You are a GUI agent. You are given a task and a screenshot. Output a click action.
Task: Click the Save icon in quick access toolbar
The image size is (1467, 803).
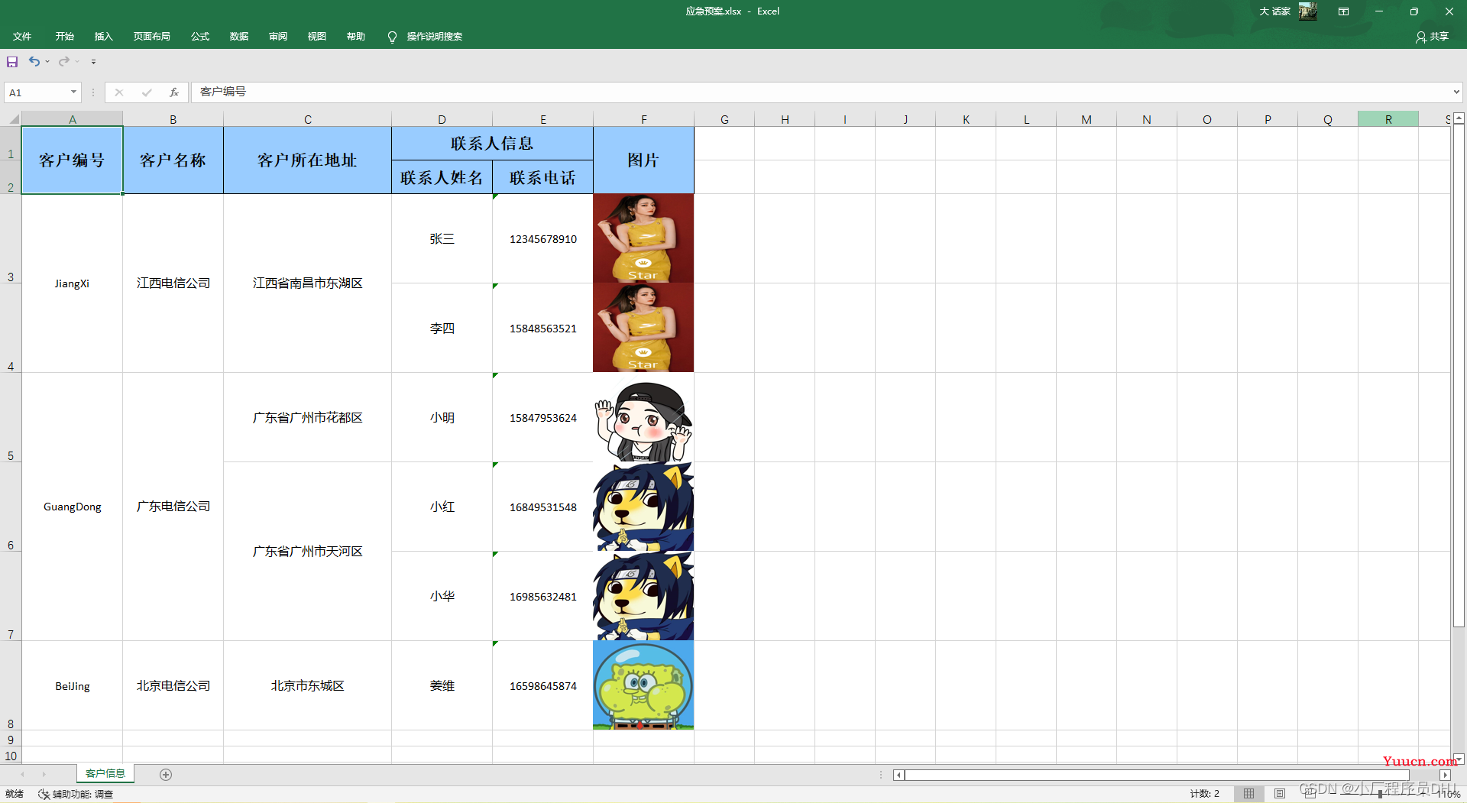(x=12, y=62)
